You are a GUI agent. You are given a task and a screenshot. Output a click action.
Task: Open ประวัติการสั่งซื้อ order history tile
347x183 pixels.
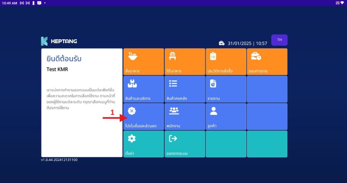[x=226, y=62]
